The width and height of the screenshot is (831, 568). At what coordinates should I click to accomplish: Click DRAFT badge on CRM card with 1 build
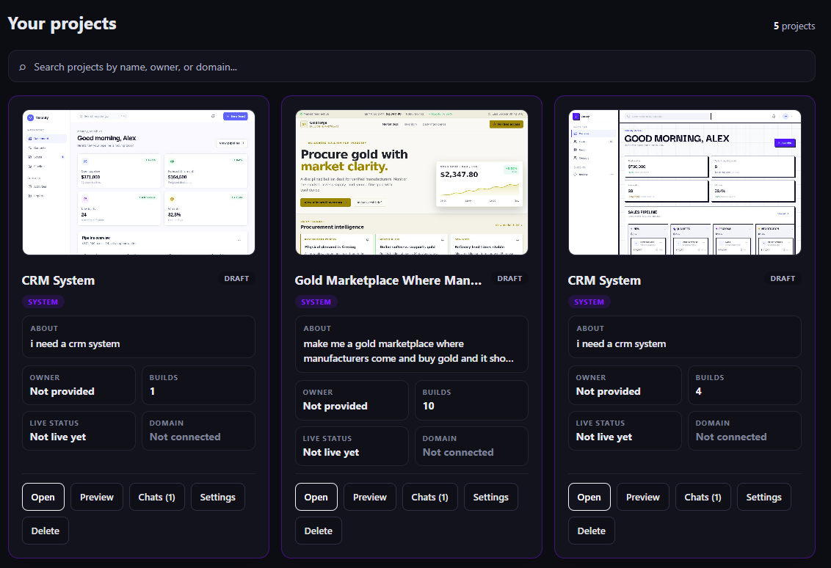point(236,278)
